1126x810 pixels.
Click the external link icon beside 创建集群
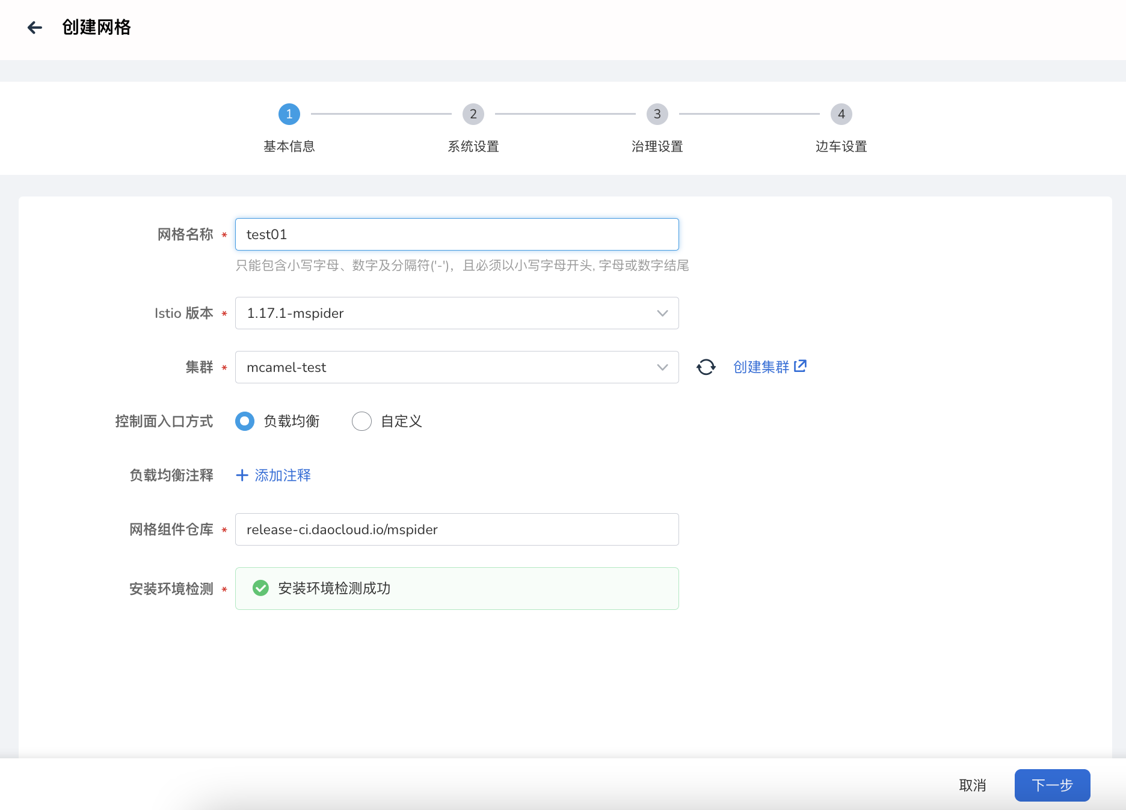[801, 366]
